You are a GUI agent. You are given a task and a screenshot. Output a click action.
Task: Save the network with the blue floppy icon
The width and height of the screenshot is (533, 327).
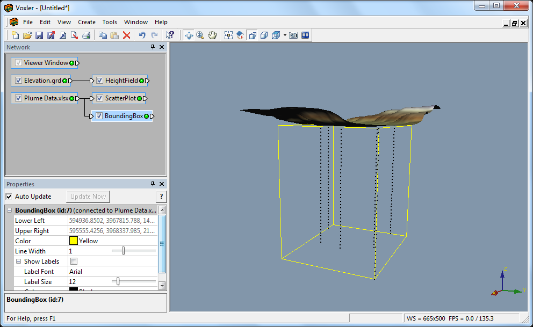(39, 35)
